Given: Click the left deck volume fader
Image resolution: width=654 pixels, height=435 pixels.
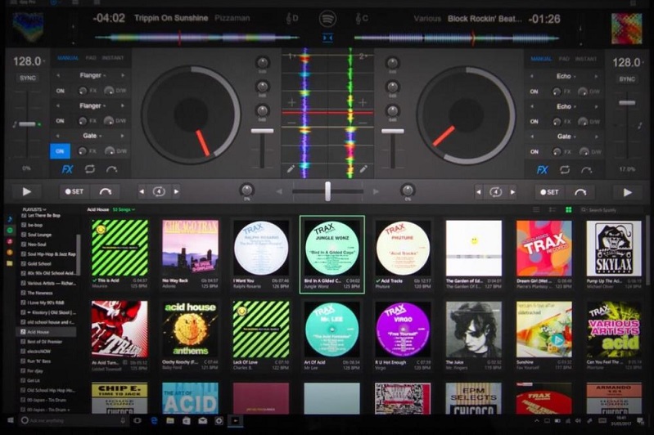Looking at the screenshot, I should click(x=262, y=132).
